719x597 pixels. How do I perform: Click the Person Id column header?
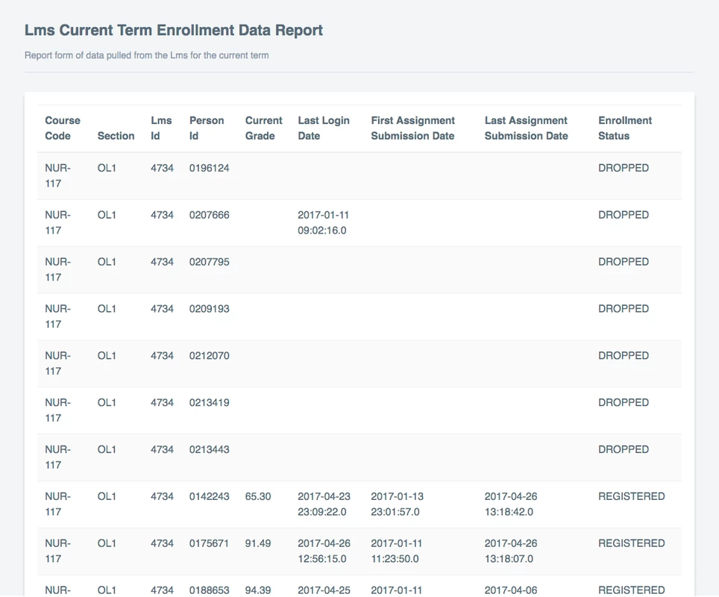pos(207,128)
